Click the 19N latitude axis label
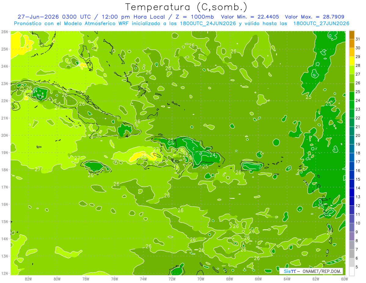 pos(5,153)
